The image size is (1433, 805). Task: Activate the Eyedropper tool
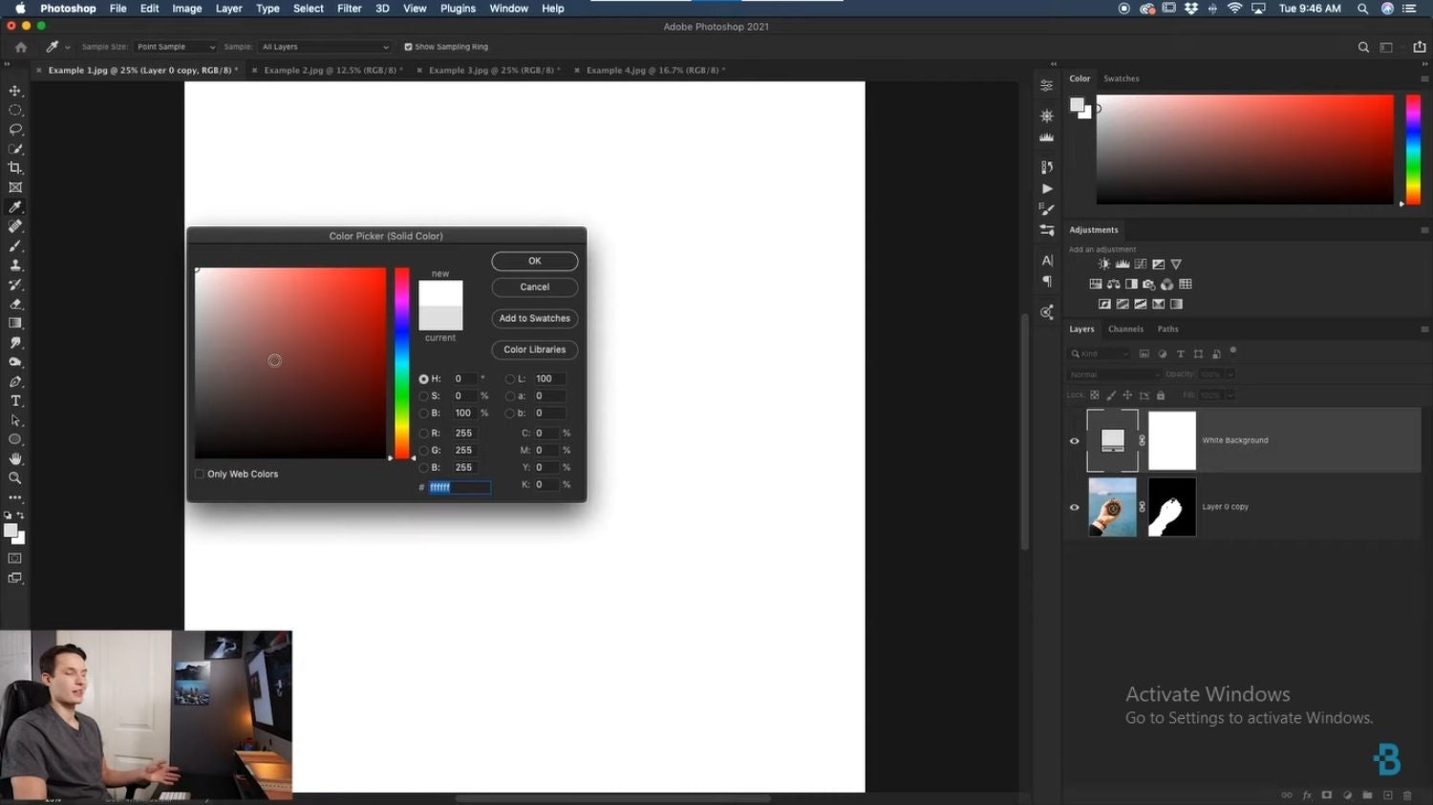click(15, 207)
